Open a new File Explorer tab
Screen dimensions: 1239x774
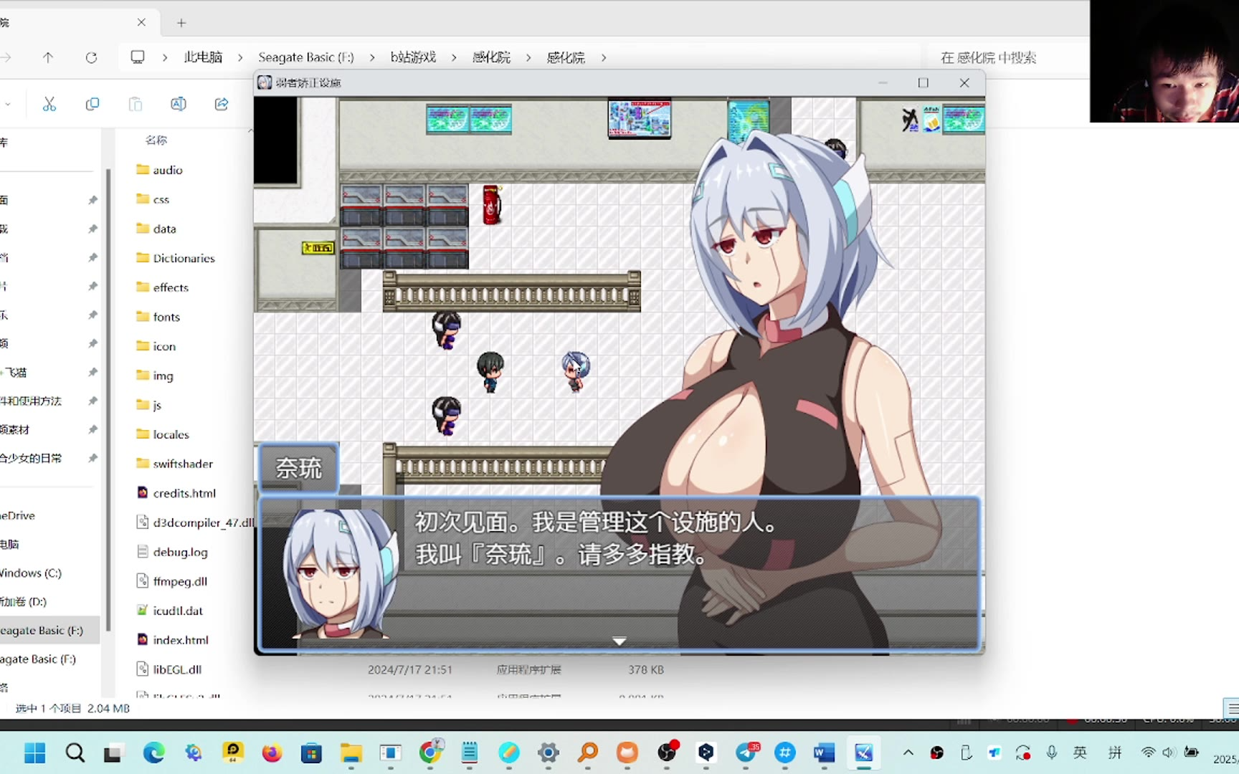pos(181,23)
